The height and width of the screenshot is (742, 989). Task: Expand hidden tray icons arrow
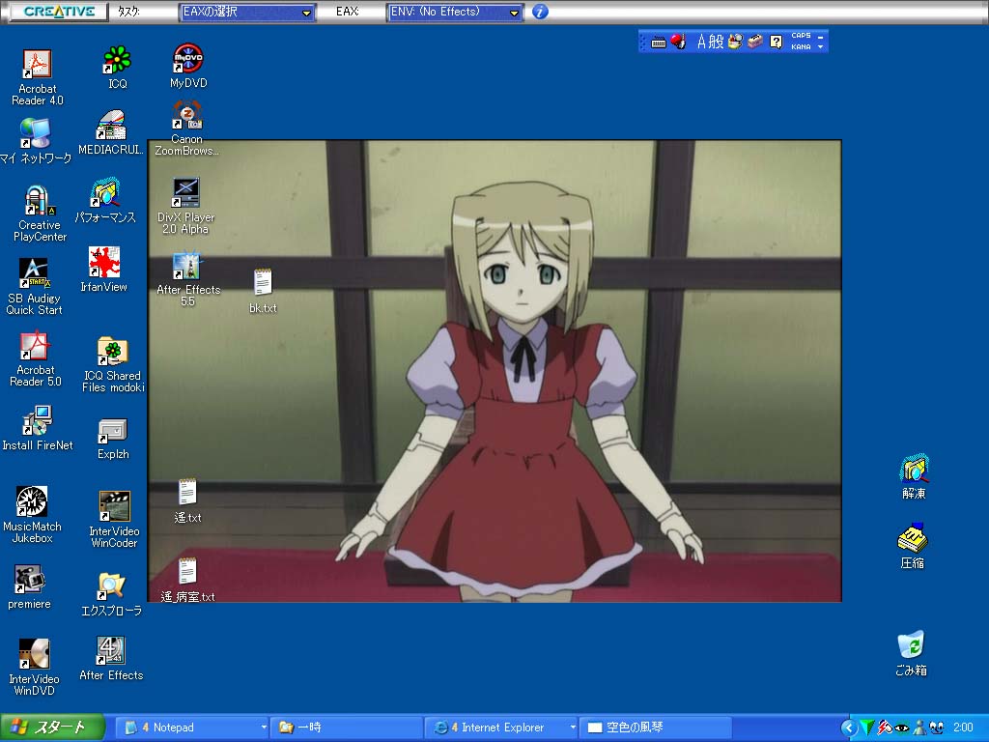[x=849, y=728]
